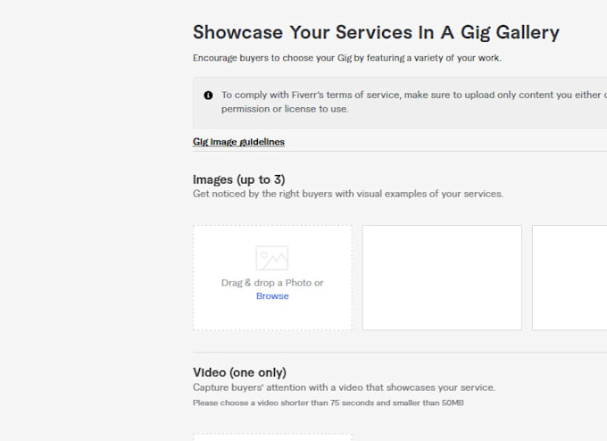607x441 pixels.
Task: Click the divider line under Gig image guidelines
Action: (400, 152)
